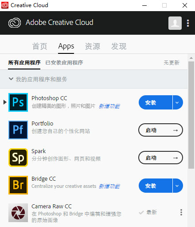195x227 pixels.
Task: Switch to the 资源 tab
Action: 93,46
